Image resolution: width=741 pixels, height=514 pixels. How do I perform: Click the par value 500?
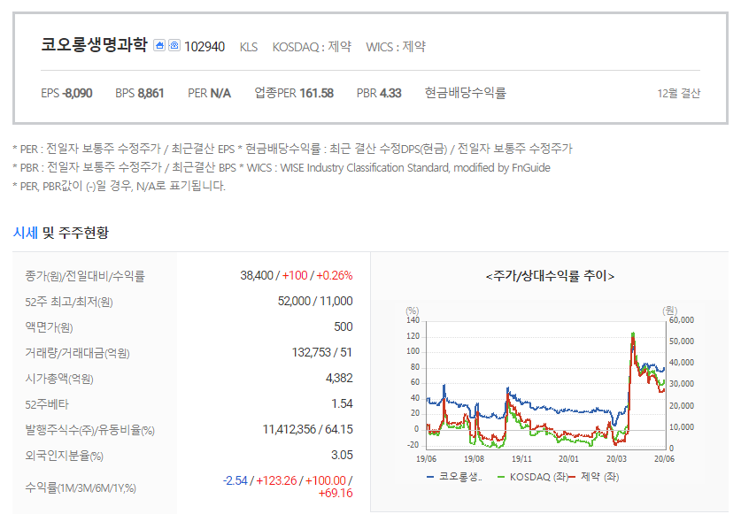343,327
